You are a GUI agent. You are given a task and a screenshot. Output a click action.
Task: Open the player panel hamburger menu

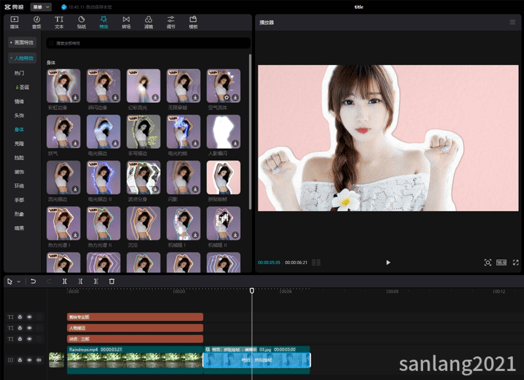512,22
